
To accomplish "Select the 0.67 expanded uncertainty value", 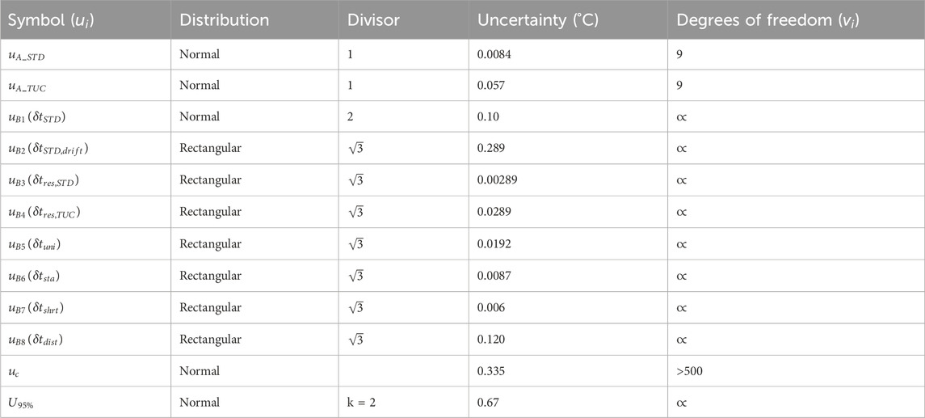I will tap(487, 403).
